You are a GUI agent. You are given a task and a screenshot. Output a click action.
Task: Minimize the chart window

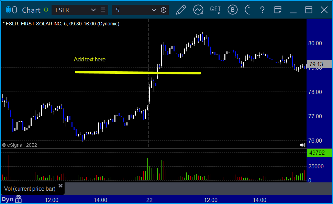click(293, 12)
